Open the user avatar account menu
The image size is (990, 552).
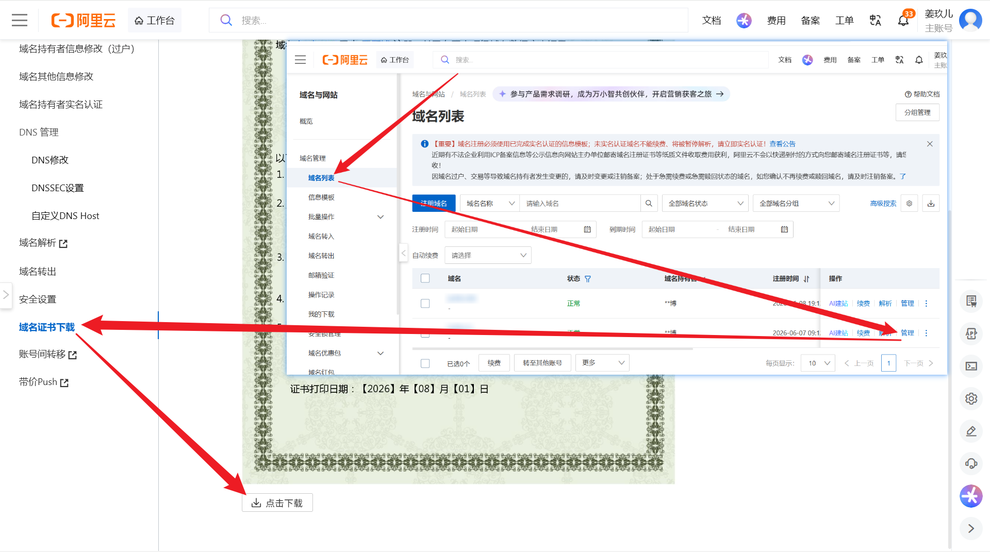(970, 20)
